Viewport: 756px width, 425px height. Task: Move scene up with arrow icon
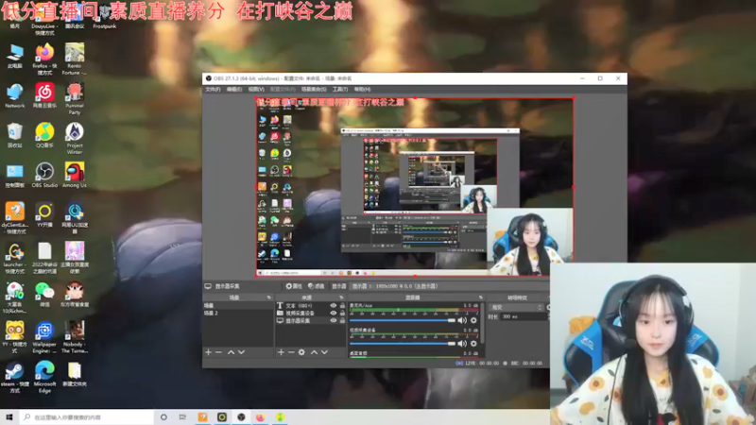click(231, 352)
